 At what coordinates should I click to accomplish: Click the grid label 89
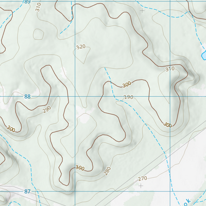[27, 2]
